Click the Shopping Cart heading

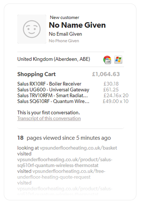[x=37, y=74]
